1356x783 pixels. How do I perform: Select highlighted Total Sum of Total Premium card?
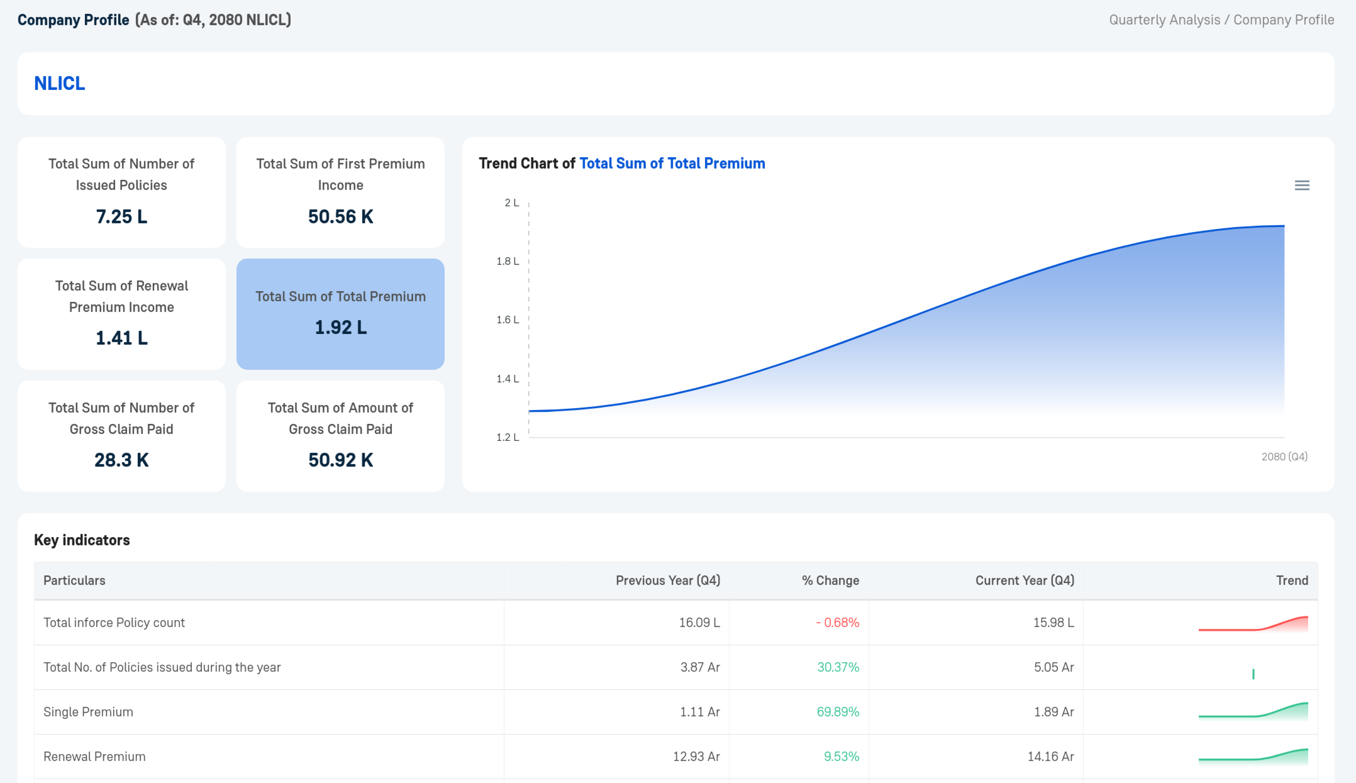(340, 314)
